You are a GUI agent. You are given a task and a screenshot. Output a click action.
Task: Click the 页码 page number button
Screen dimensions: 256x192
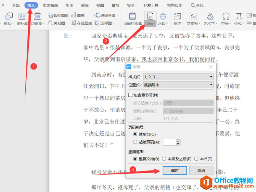(150, 19)
